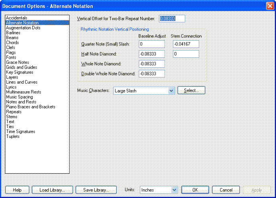
Task: Cancel the dialog changes
Action: tap(226, 190)
